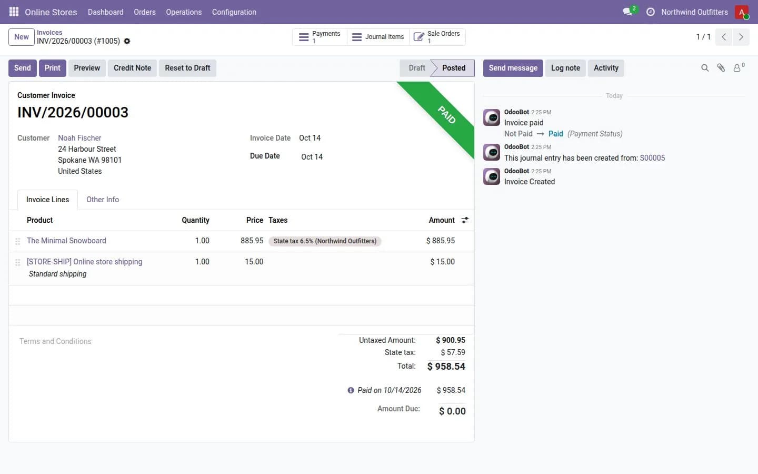
Task: Click Log note button
Action: (x=565, y=68)
